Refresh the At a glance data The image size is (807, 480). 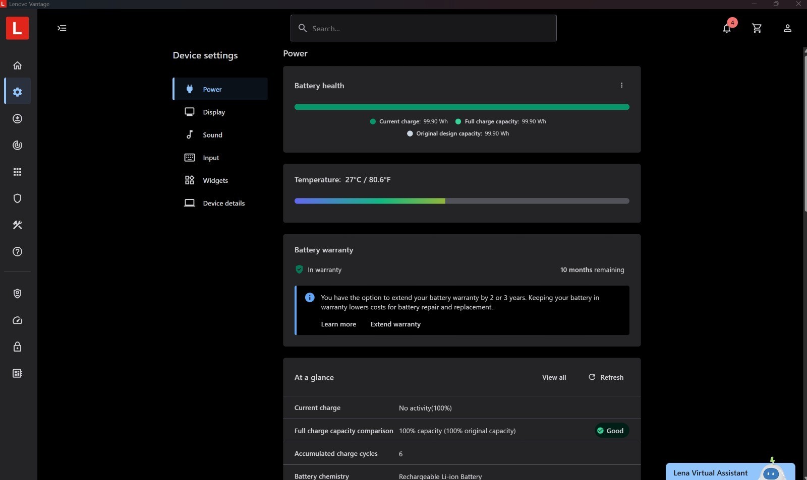coord(606,377)
